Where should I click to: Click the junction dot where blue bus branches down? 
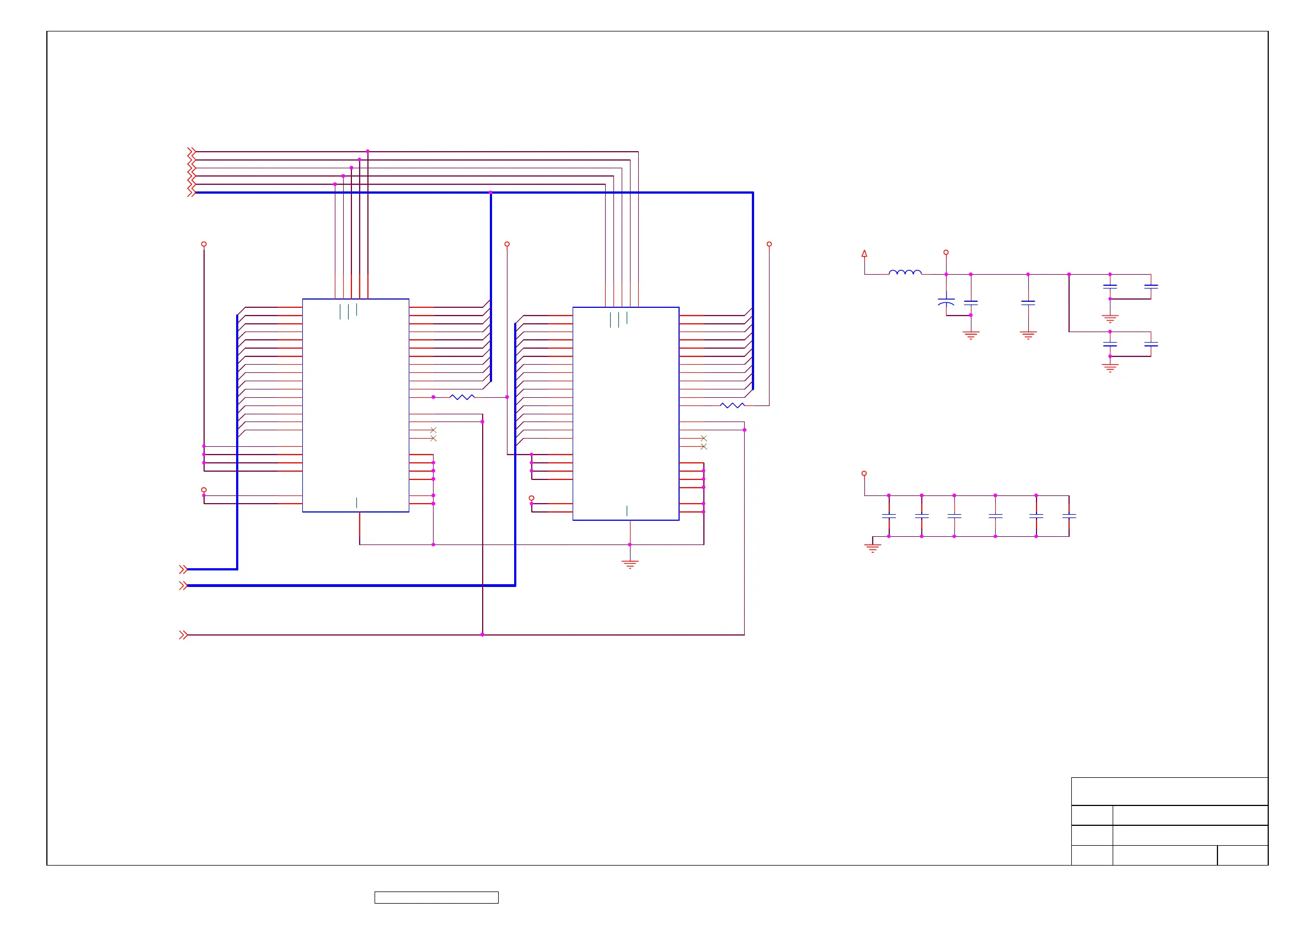coord(490,193)
